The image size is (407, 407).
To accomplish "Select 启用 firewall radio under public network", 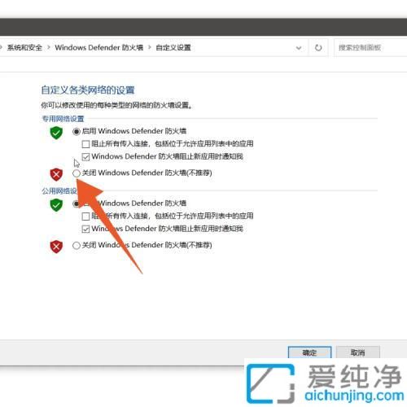I will [x=76, y=203].
